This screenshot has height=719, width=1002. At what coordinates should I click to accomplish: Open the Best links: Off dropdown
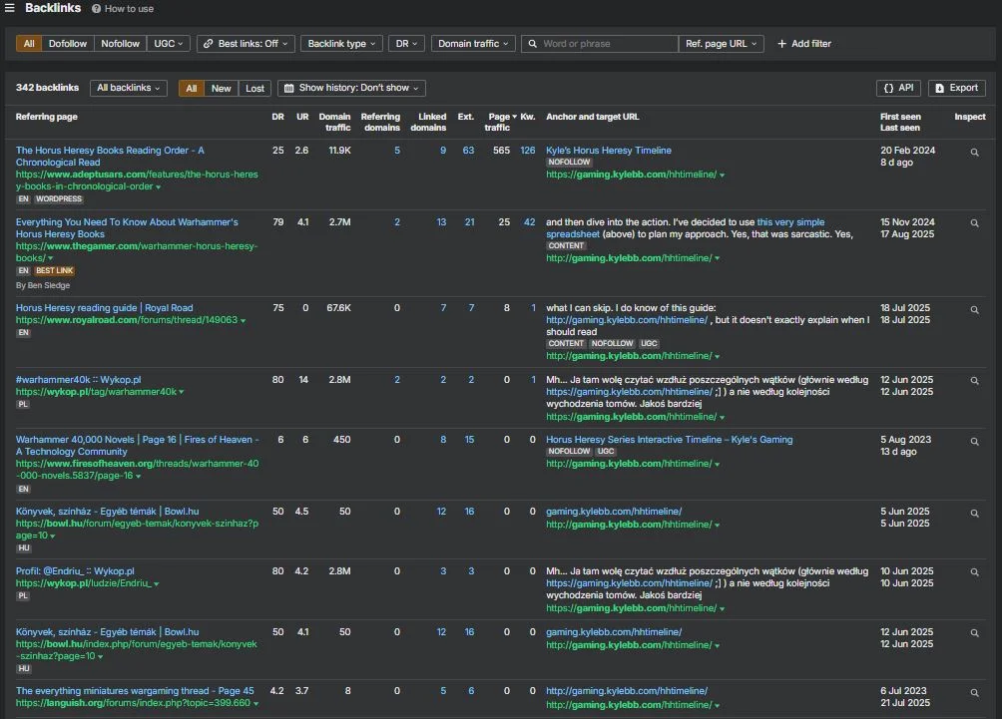click(x=247, y=44)
